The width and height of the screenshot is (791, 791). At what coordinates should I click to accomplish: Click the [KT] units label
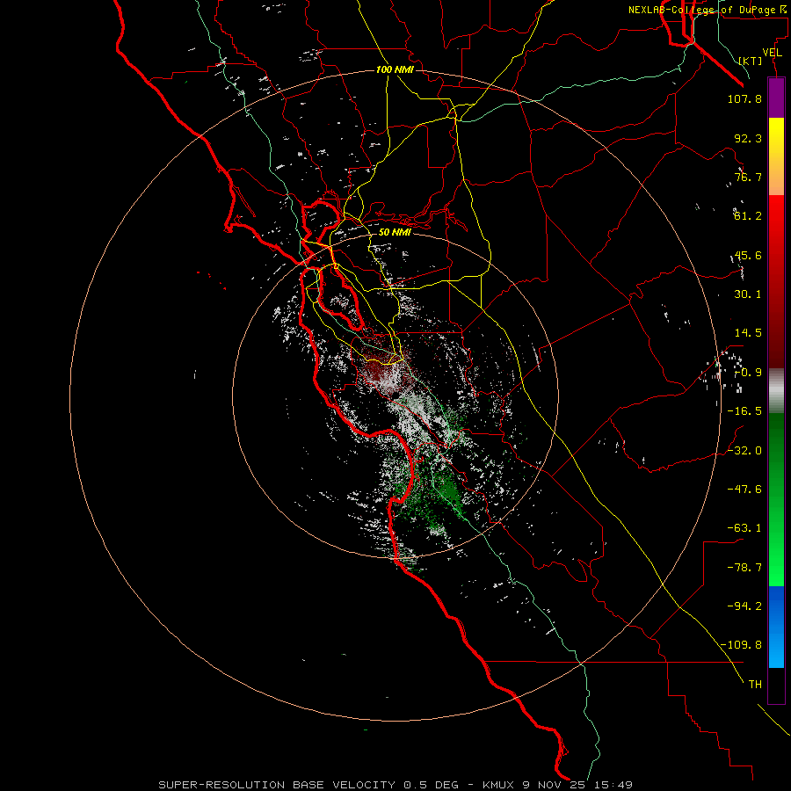click(x=751, y=61)
